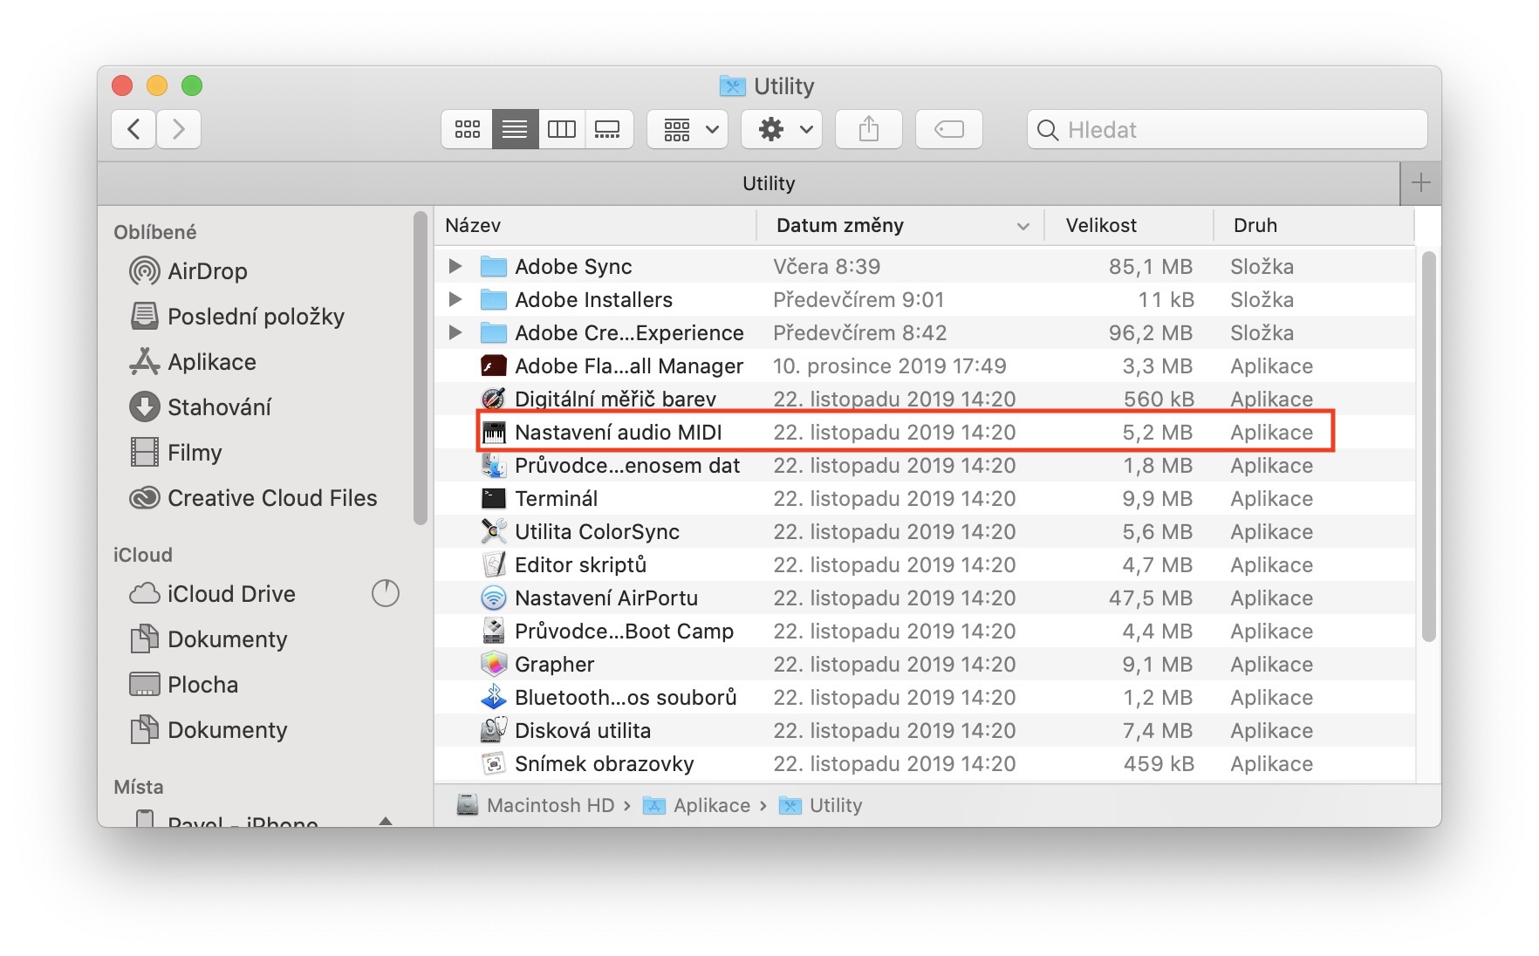This screenshot has width=1539, height=956.
Task: Click the sidebar vertical scrollbar
Action: tap(421, 368)
